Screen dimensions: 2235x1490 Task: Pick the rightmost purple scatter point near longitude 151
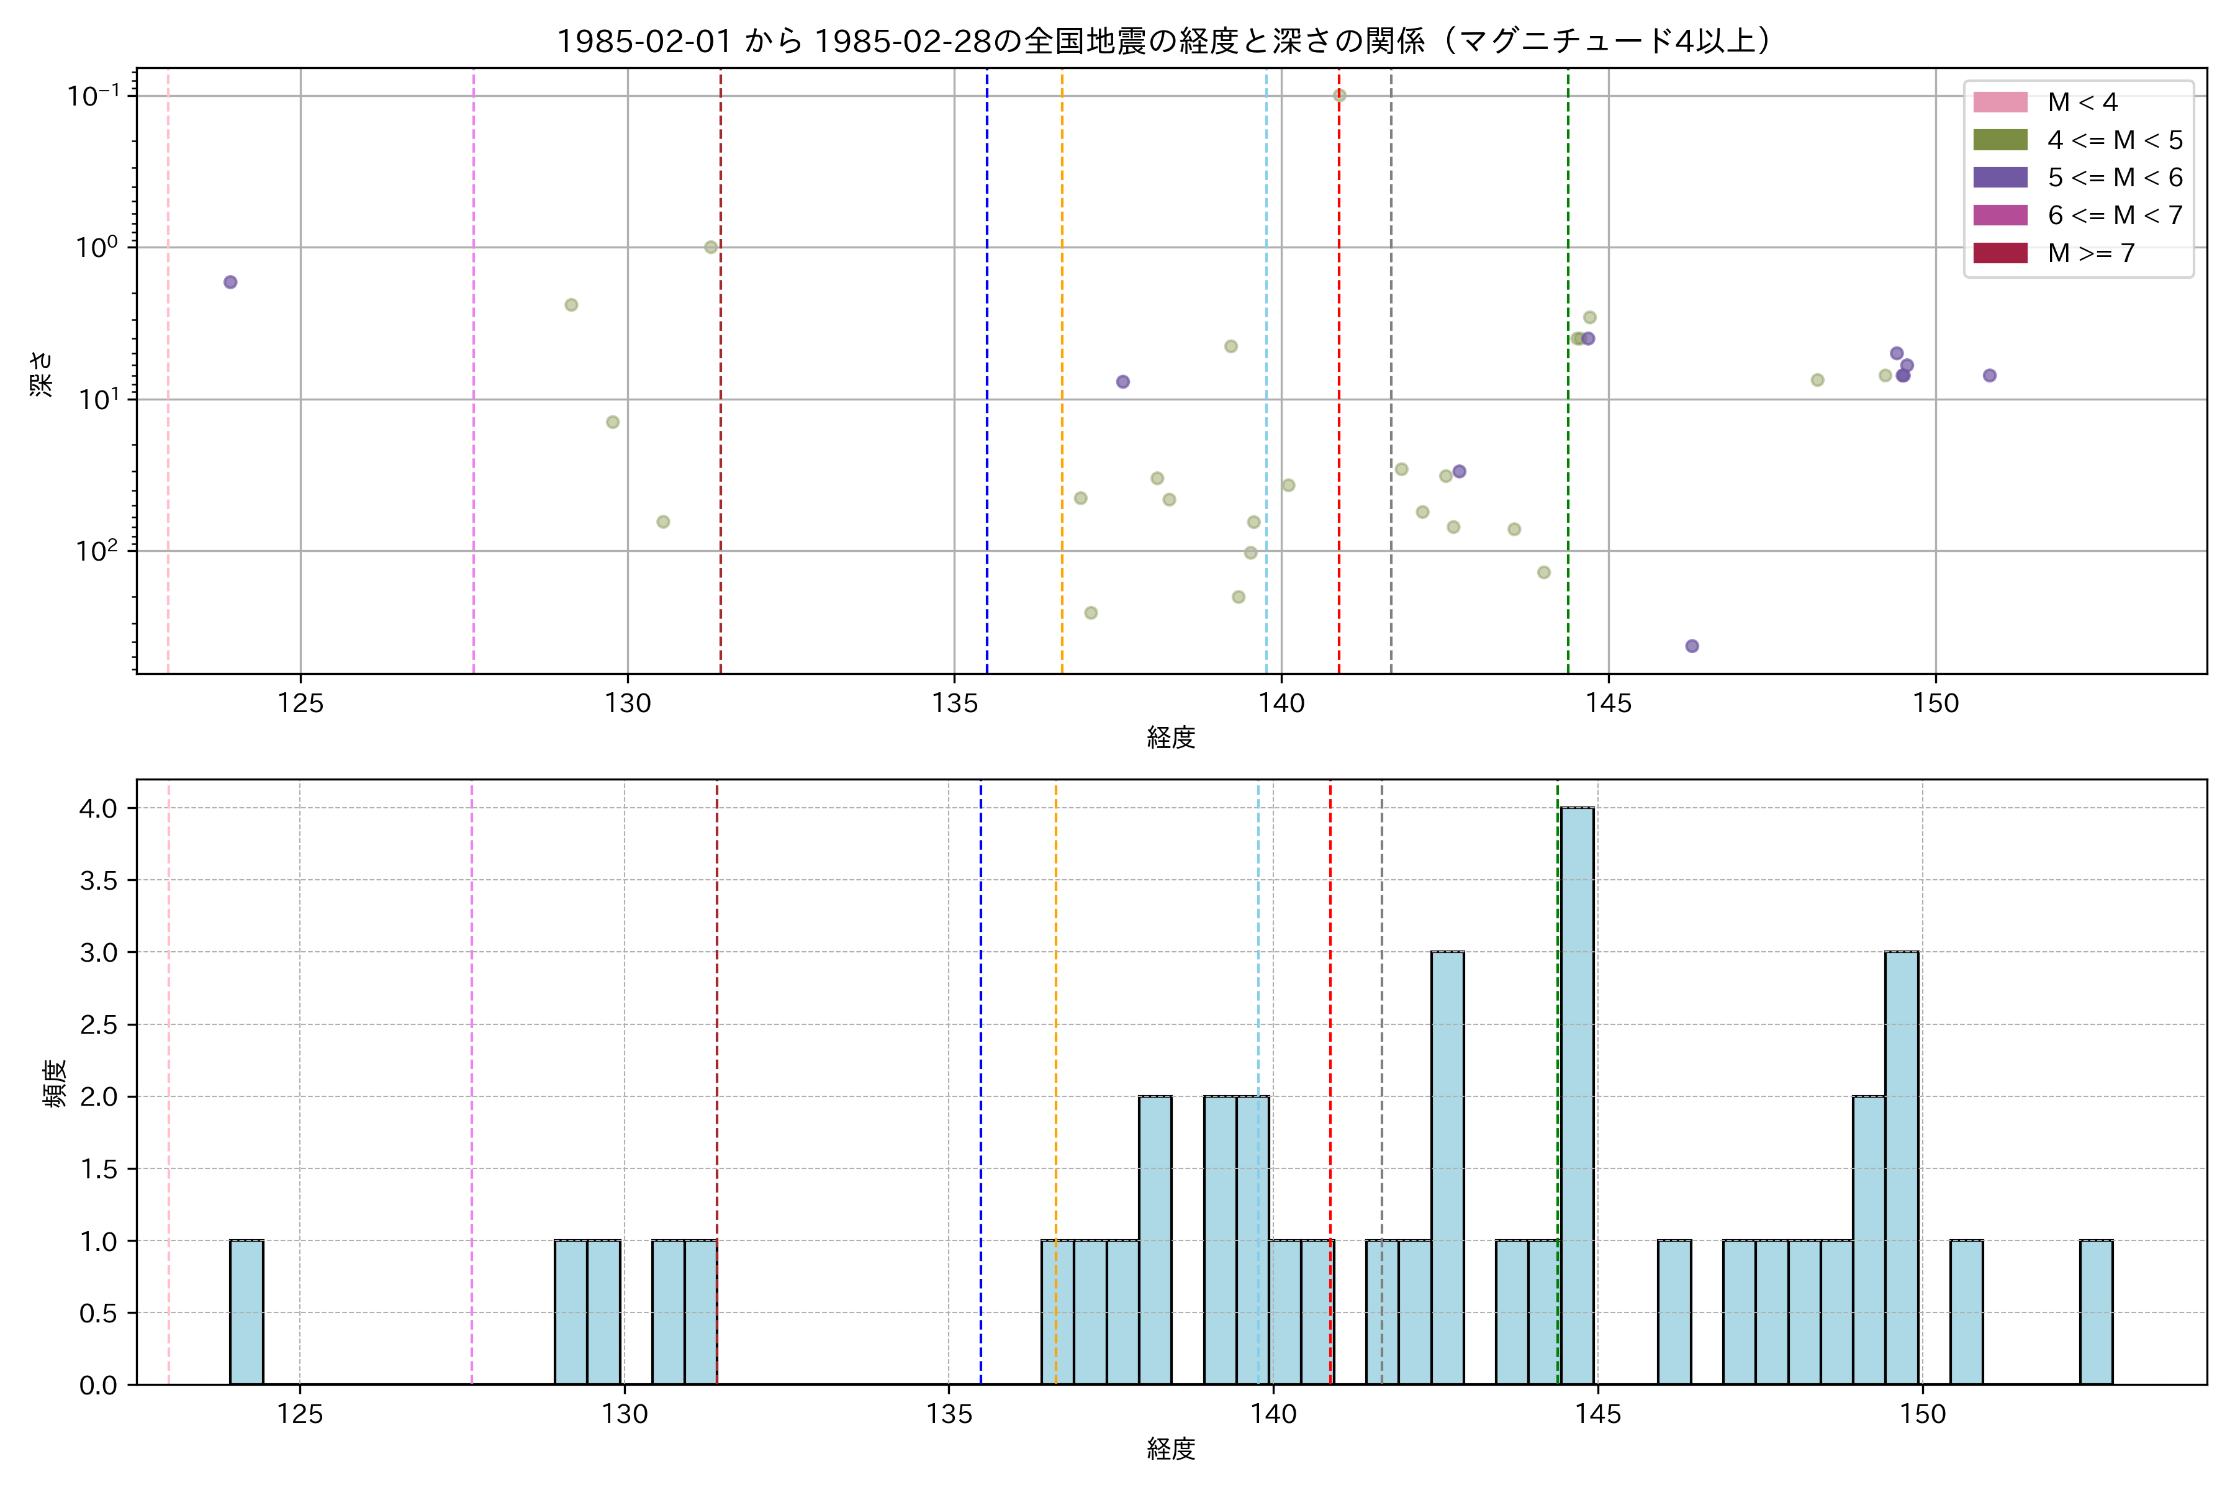click(1989, 376)
